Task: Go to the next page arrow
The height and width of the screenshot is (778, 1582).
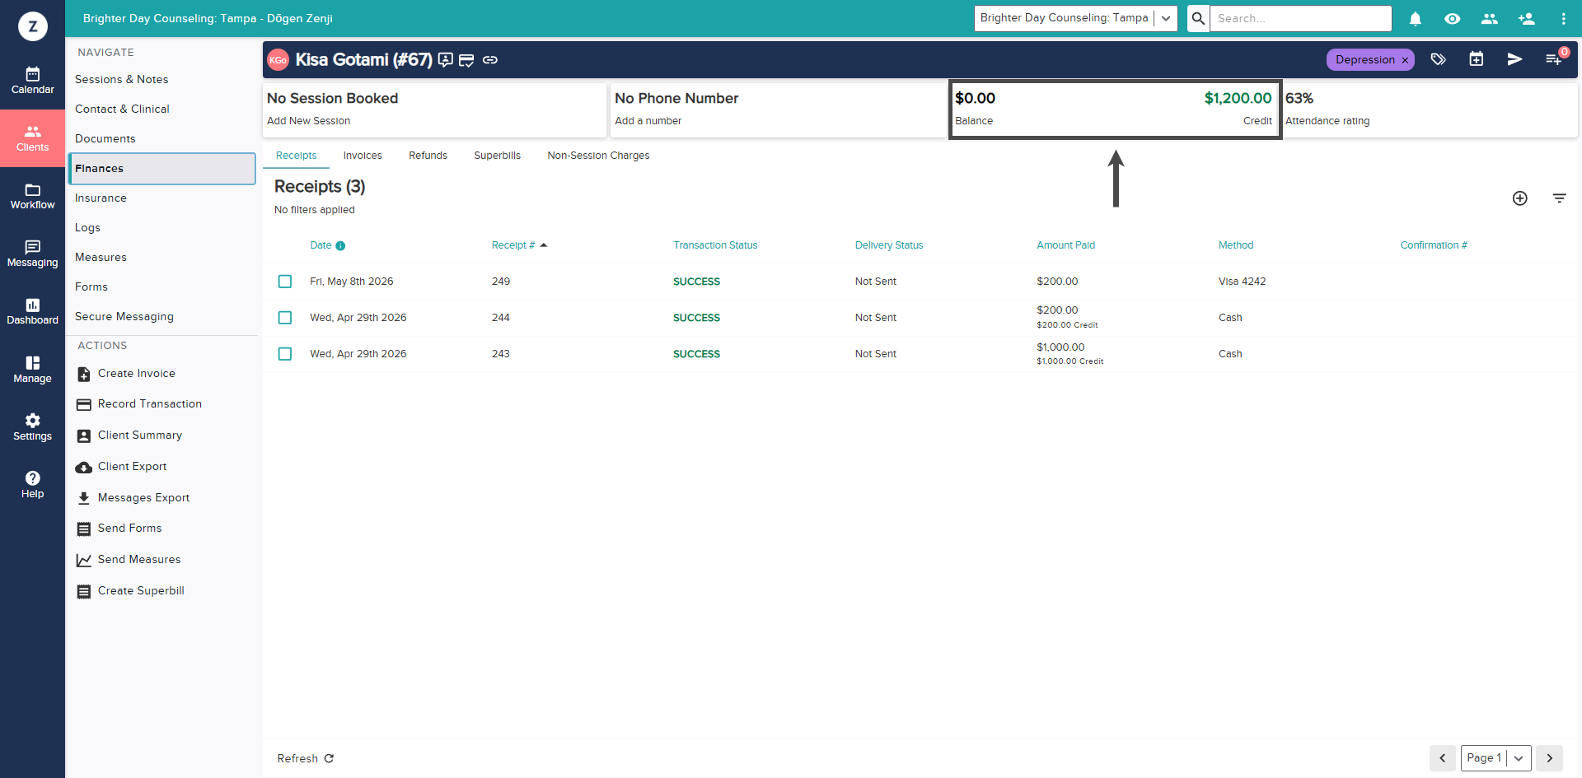Action: click(x=1549, y=758)
